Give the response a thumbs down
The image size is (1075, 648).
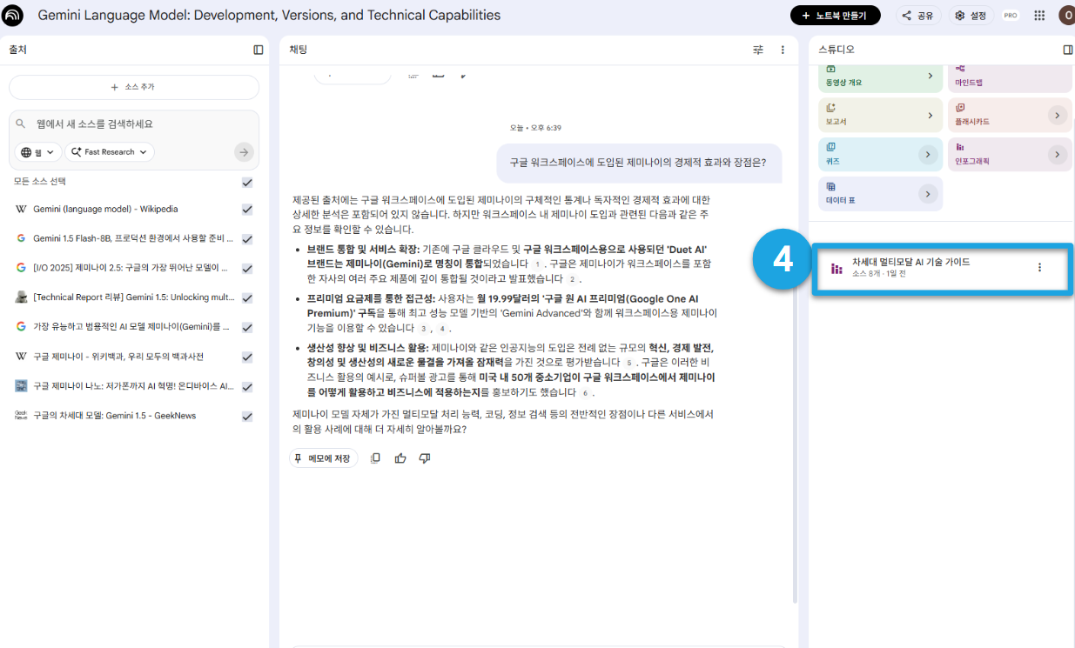point(425,458)
